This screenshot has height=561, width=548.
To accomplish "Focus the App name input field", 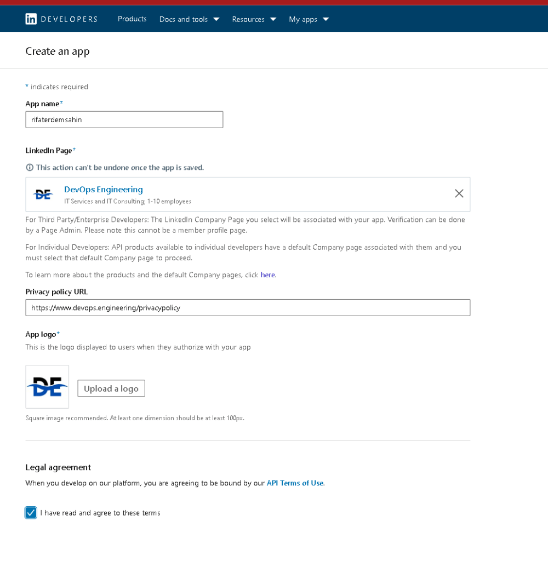I will (124, 119).
